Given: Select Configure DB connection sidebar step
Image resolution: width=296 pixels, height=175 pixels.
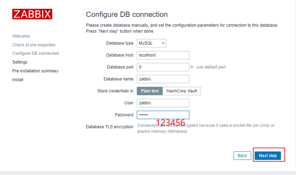Looking at the screenshot, I should click(x=36, y=53).
